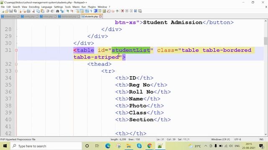Viewport: 268px width, 150px height.
Task: Click Run Macro Multiple Times icon
Action: [x=136, y=11]
